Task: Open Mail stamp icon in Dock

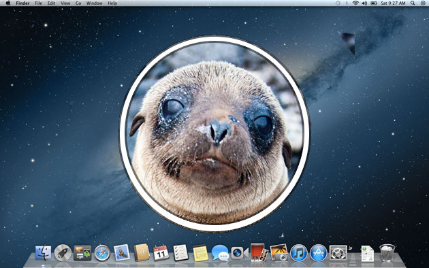Action: click(x=121, y=252)
